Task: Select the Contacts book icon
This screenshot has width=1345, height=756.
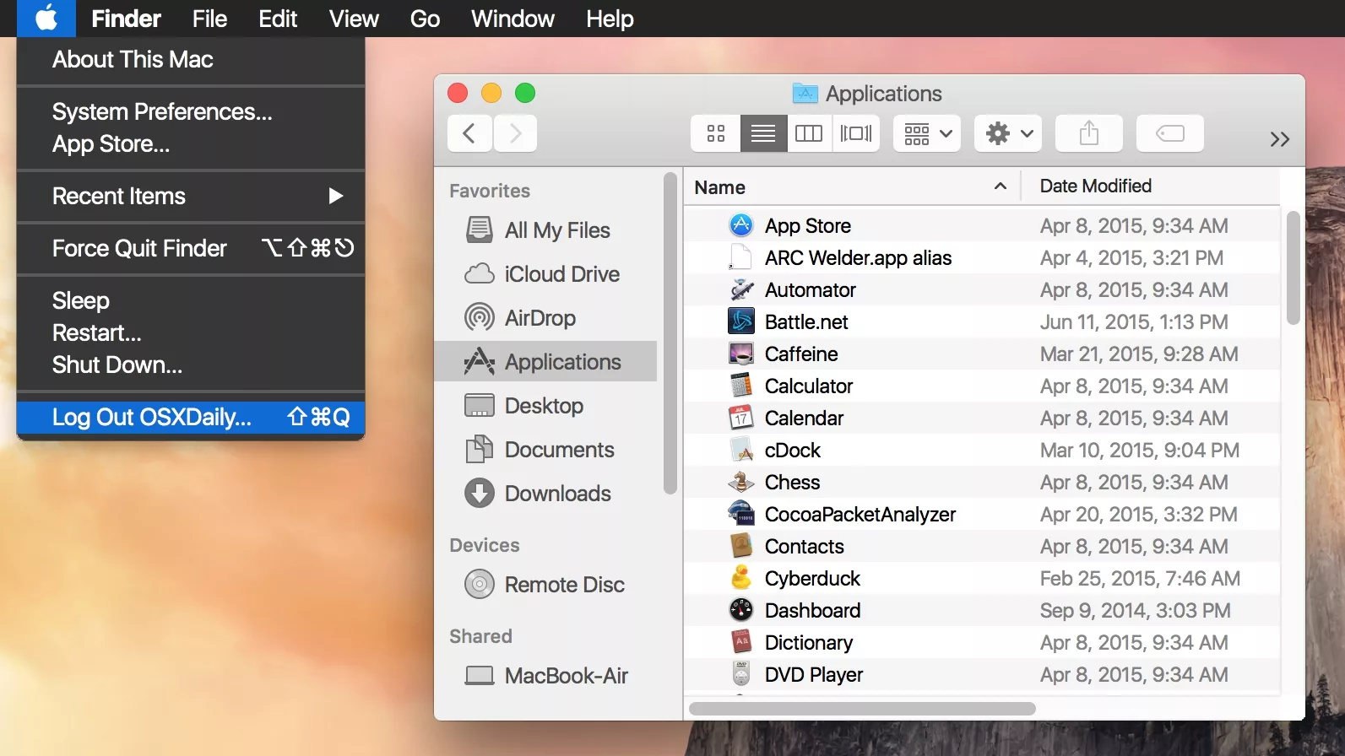Action: pyautogui.click(x=740, y=546)
